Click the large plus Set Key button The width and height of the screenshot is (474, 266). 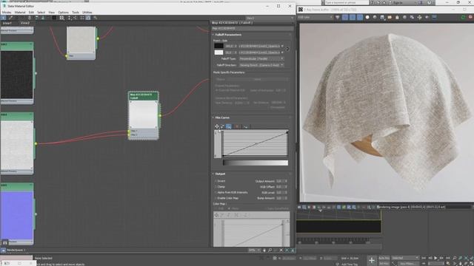click(372, 260)
